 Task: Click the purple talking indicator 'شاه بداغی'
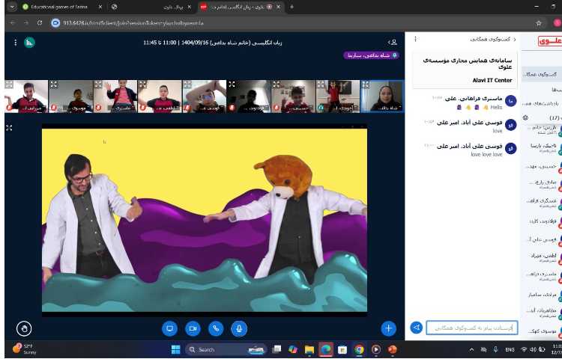[372, 55]
